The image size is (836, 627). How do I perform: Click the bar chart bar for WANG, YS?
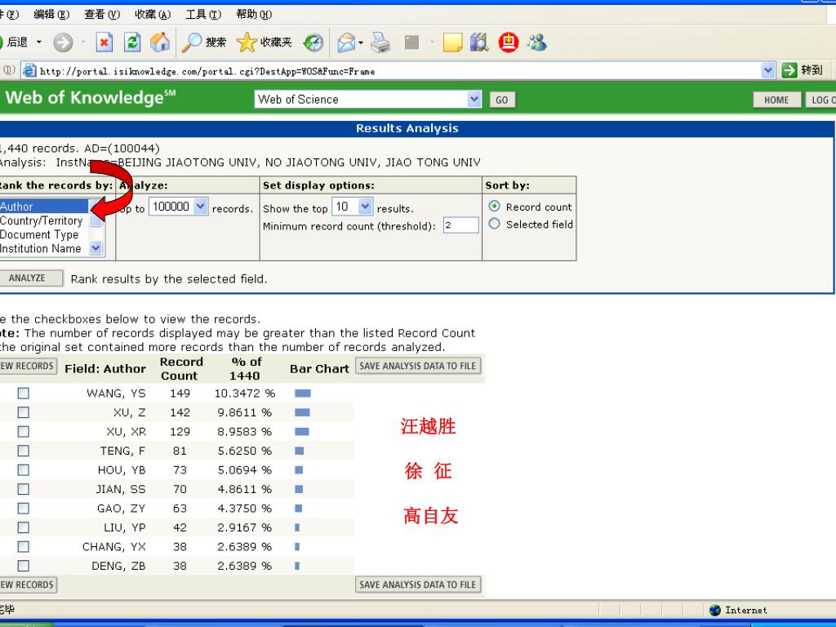click(302, 394)
